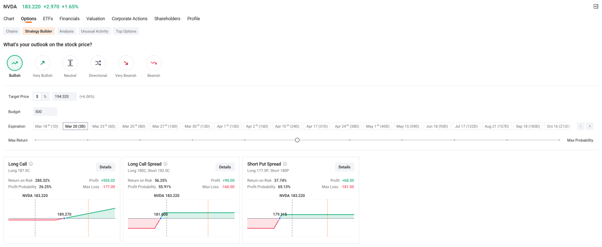Open the Corporate Actions tab

click(130, 18)
